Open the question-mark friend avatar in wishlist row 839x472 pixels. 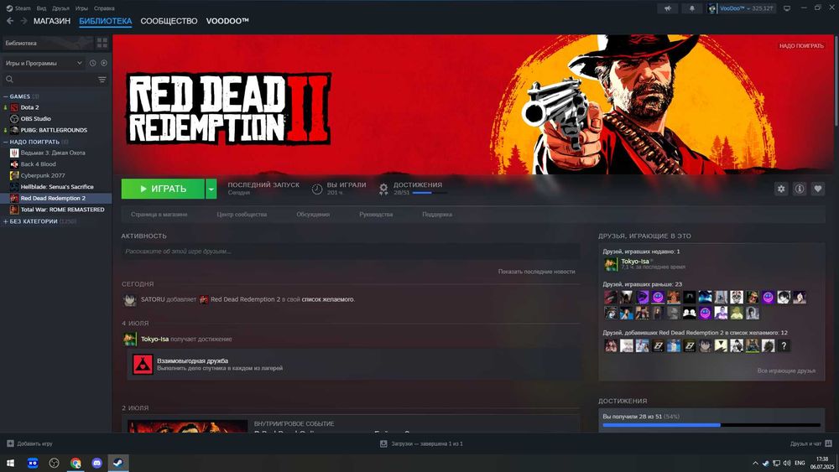pos(784,346)
